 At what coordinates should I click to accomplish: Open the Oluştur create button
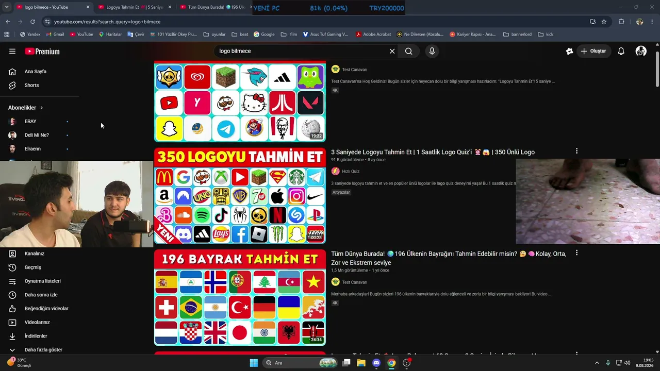(593, 51)
